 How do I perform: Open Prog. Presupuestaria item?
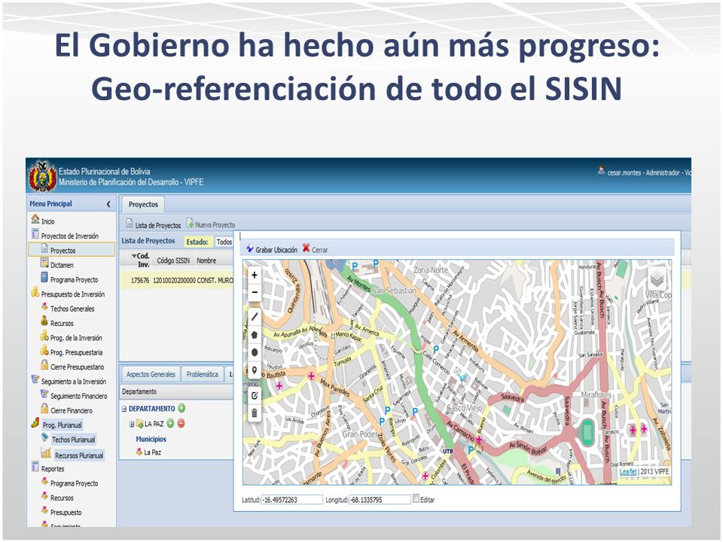point(72,352)
